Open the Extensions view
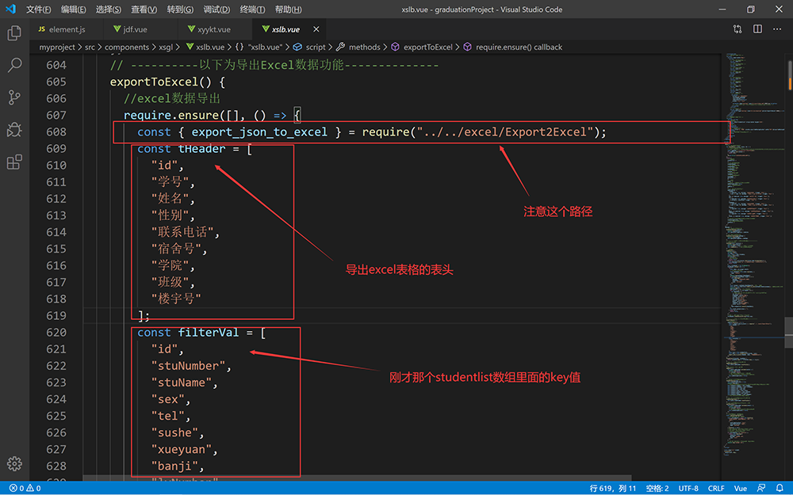 pyautogui.click(x=13, y=161)
